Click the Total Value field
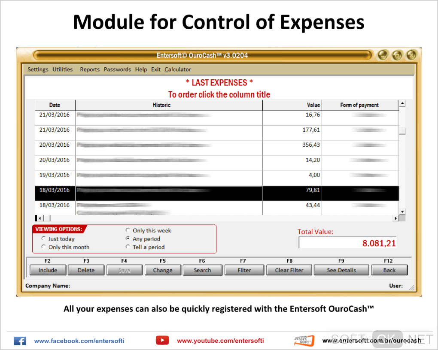 347,242
